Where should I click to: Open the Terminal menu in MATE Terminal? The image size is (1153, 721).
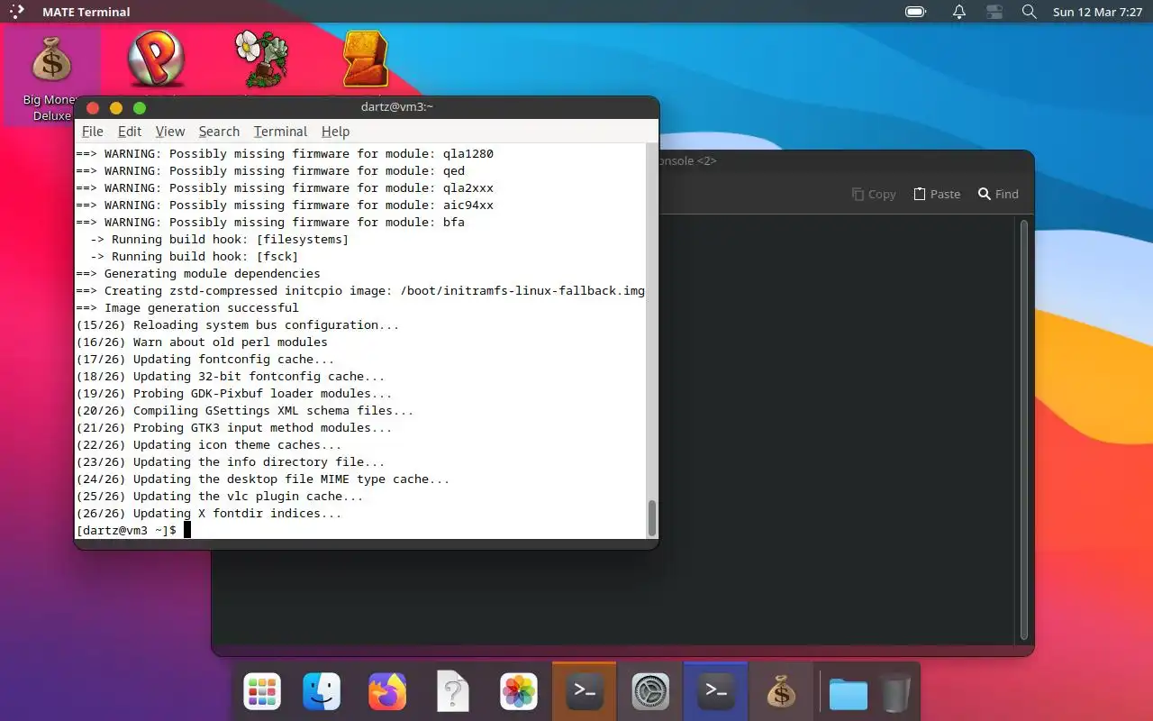(280, 132)
